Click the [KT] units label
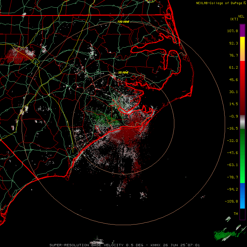Image resolution: width=247 pixels, height=247 pixels. pos(234,19)
